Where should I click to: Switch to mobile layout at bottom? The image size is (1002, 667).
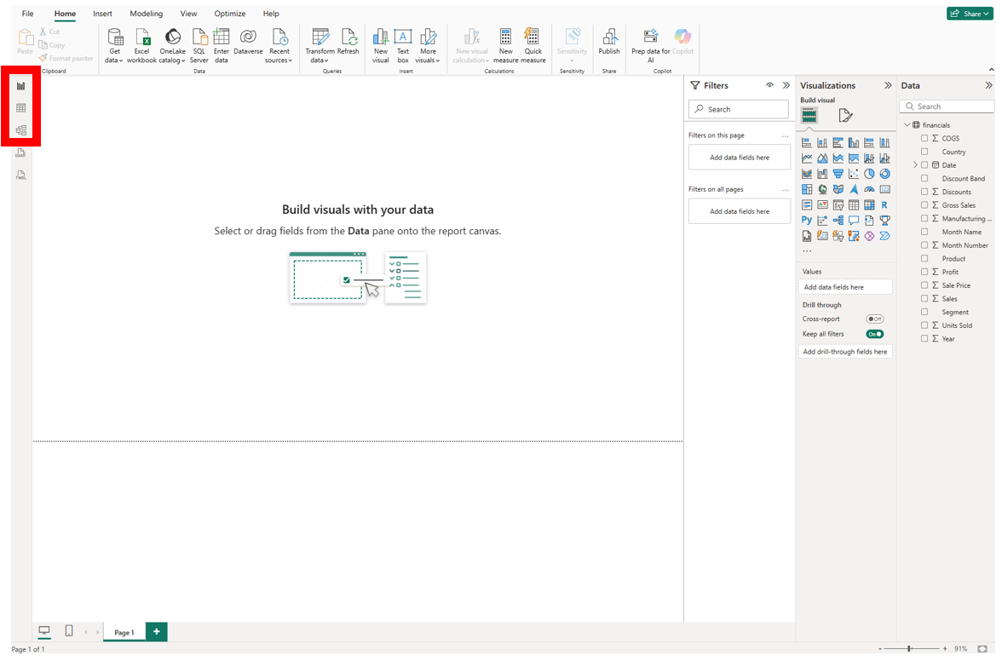(x=69, y=631)
